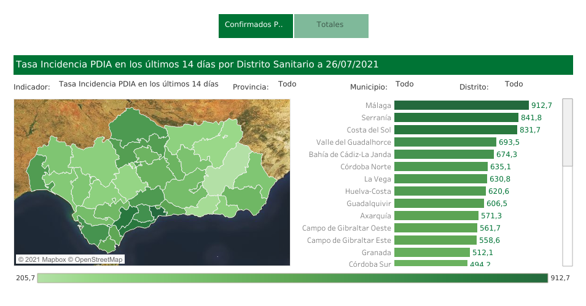Open the Indicador filter dropdown
The height and width of the screenshot is (306, 586).
(x=139, y=84)
